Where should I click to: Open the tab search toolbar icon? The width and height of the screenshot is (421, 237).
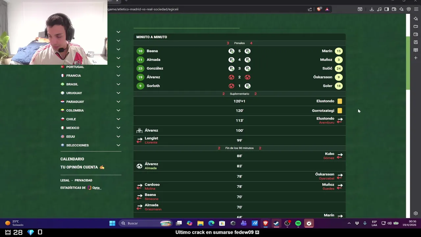tap(360, 9)
